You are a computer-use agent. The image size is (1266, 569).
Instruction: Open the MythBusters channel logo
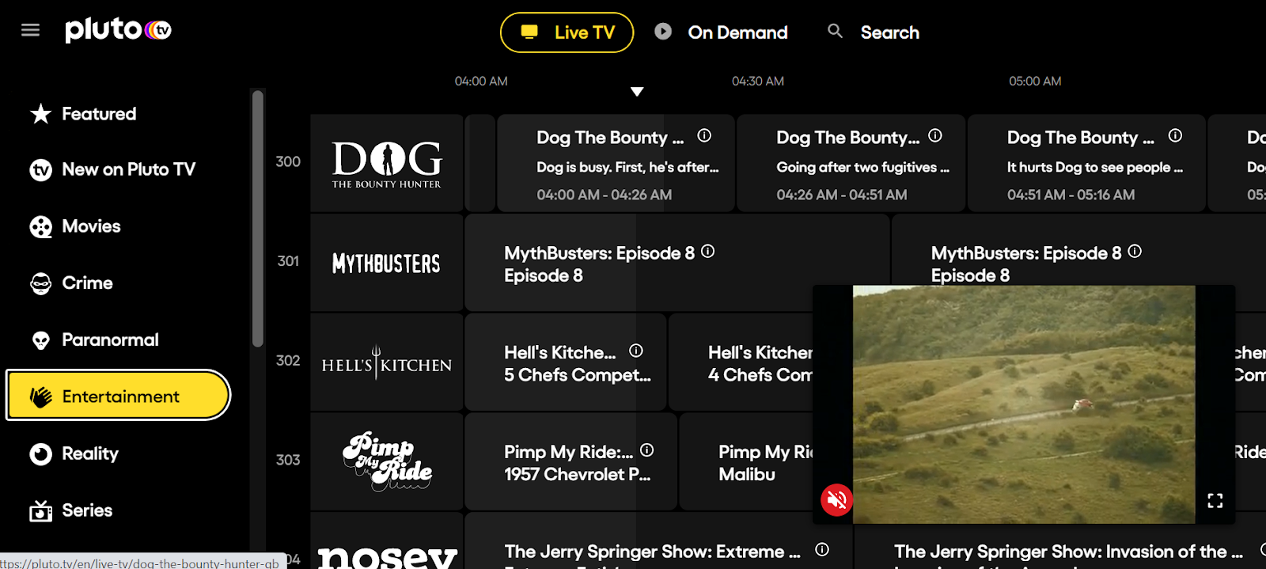pyautogui.click(x=386, y=263)
